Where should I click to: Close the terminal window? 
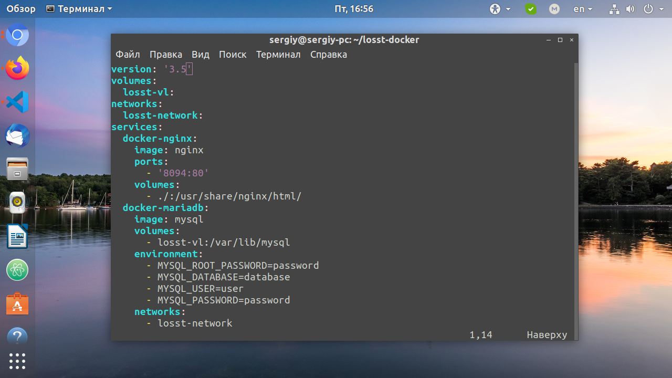click(572, 40)
